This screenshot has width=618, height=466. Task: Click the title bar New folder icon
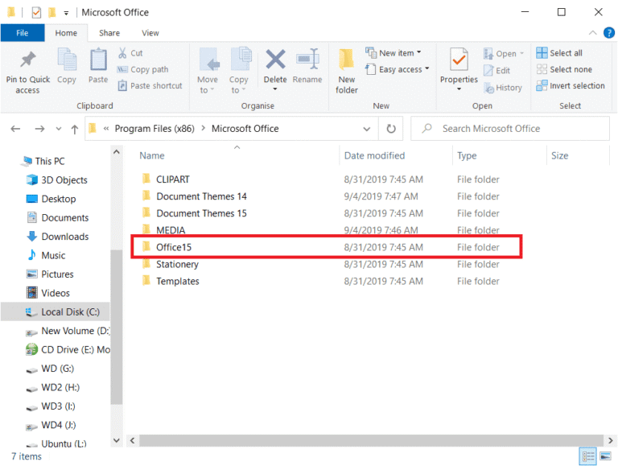click(51, 13)
